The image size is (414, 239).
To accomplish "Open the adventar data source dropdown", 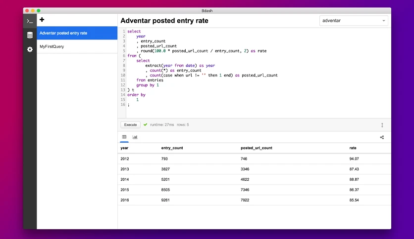I will tap(354, 21).
